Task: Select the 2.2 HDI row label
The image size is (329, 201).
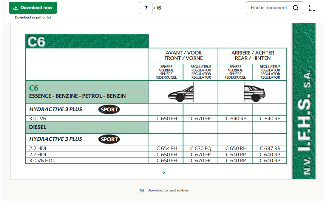Action: point(38,148)
